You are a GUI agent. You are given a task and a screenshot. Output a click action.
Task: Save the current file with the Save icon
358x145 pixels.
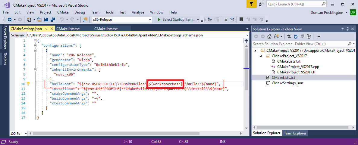[x=46, y=20]
